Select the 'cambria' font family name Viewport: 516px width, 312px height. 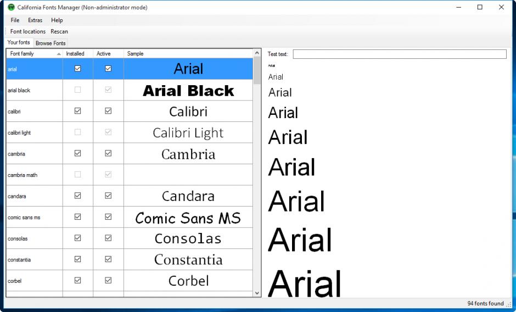point(16,154)
